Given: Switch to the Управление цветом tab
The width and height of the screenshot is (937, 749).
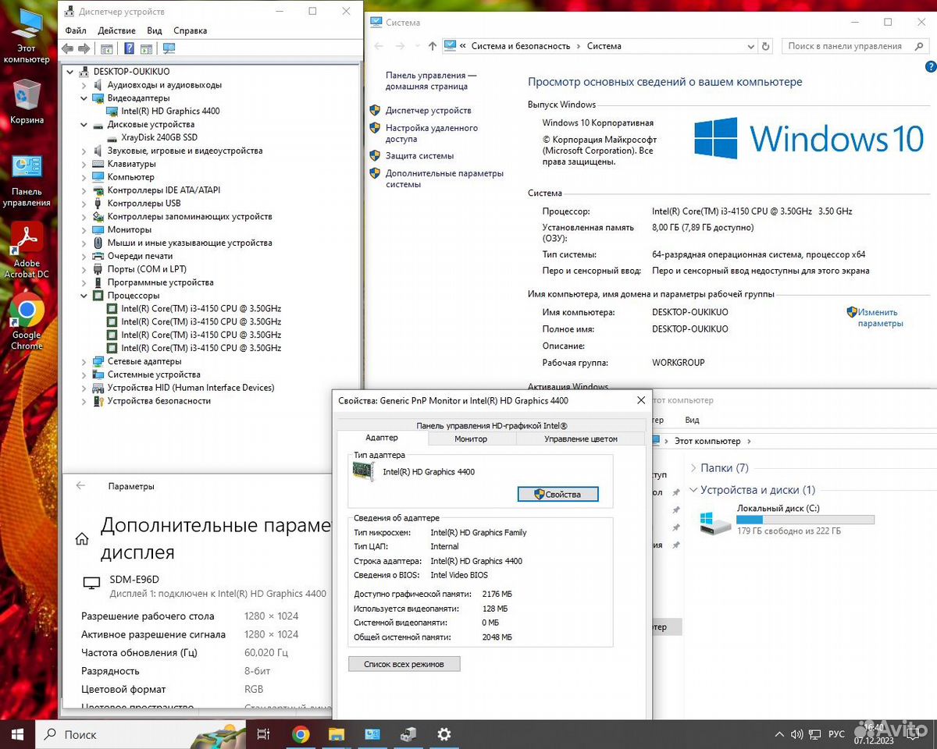Looking at the screenshot, I should click(581, 438).
